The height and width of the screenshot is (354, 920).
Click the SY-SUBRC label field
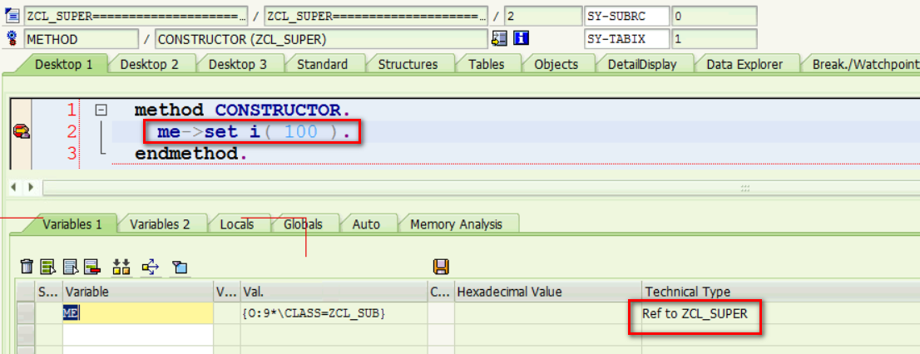pos(626,16)
